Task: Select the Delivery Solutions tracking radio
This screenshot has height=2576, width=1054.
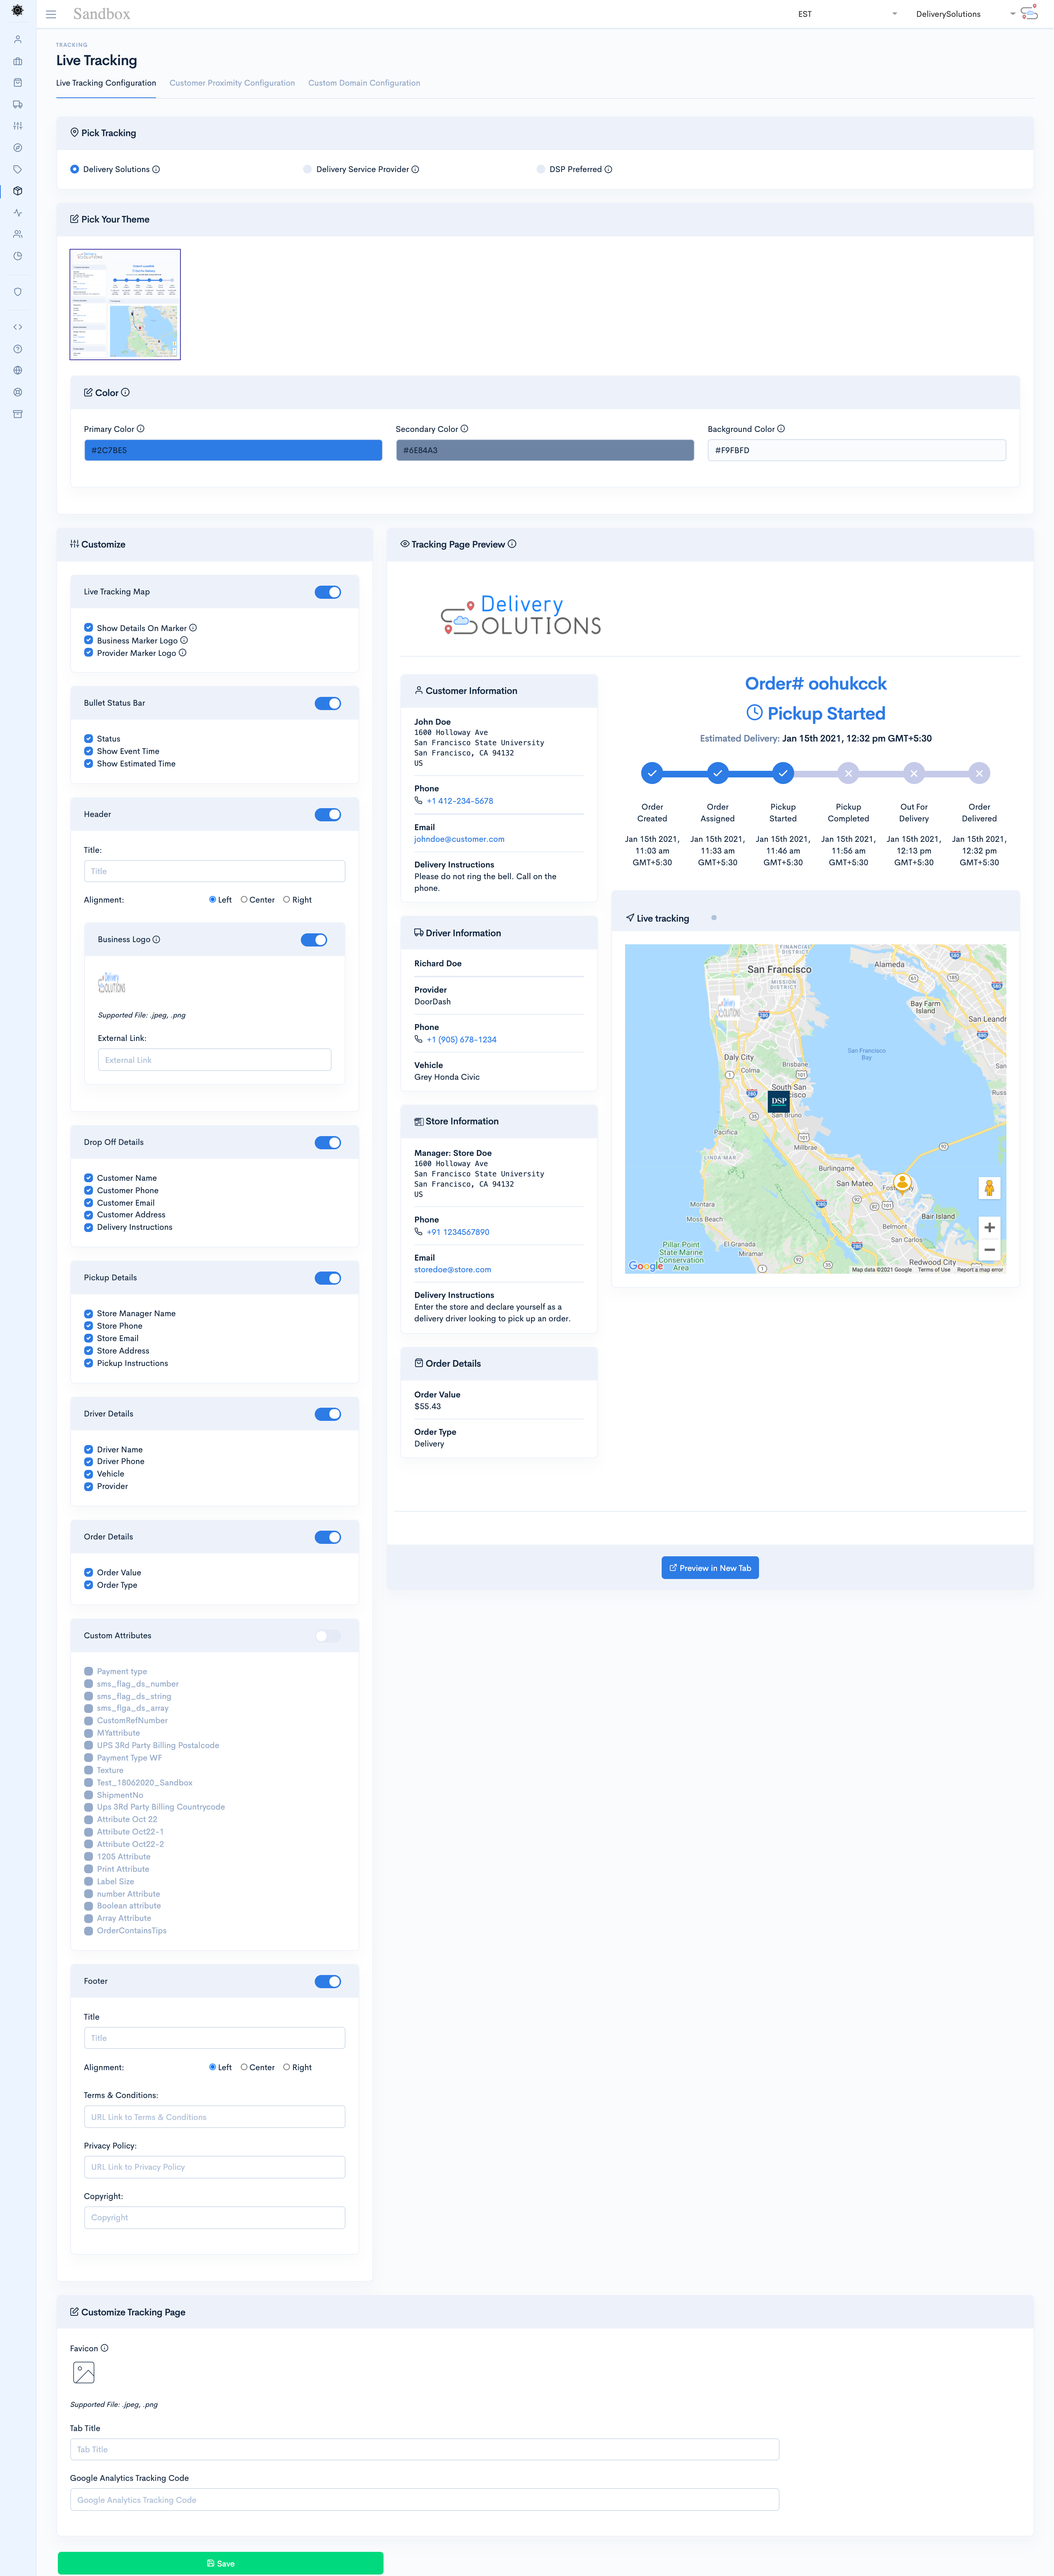Action: pos(75,169)
